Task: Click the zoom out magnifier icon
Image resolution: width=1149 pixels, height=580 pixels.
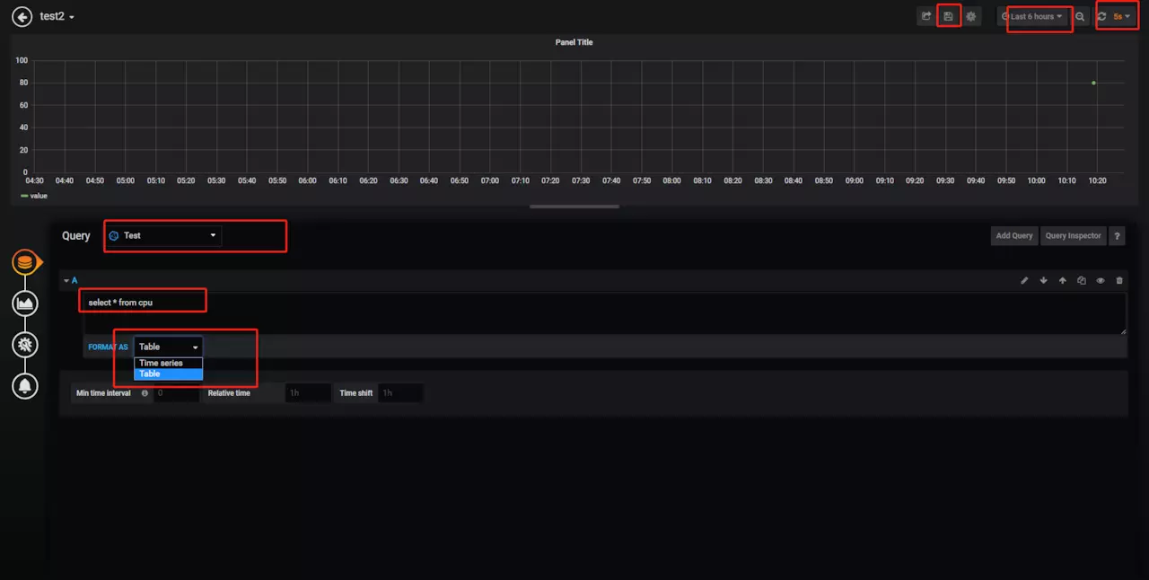Action: pyautogui.click(x=1080, y=16)
